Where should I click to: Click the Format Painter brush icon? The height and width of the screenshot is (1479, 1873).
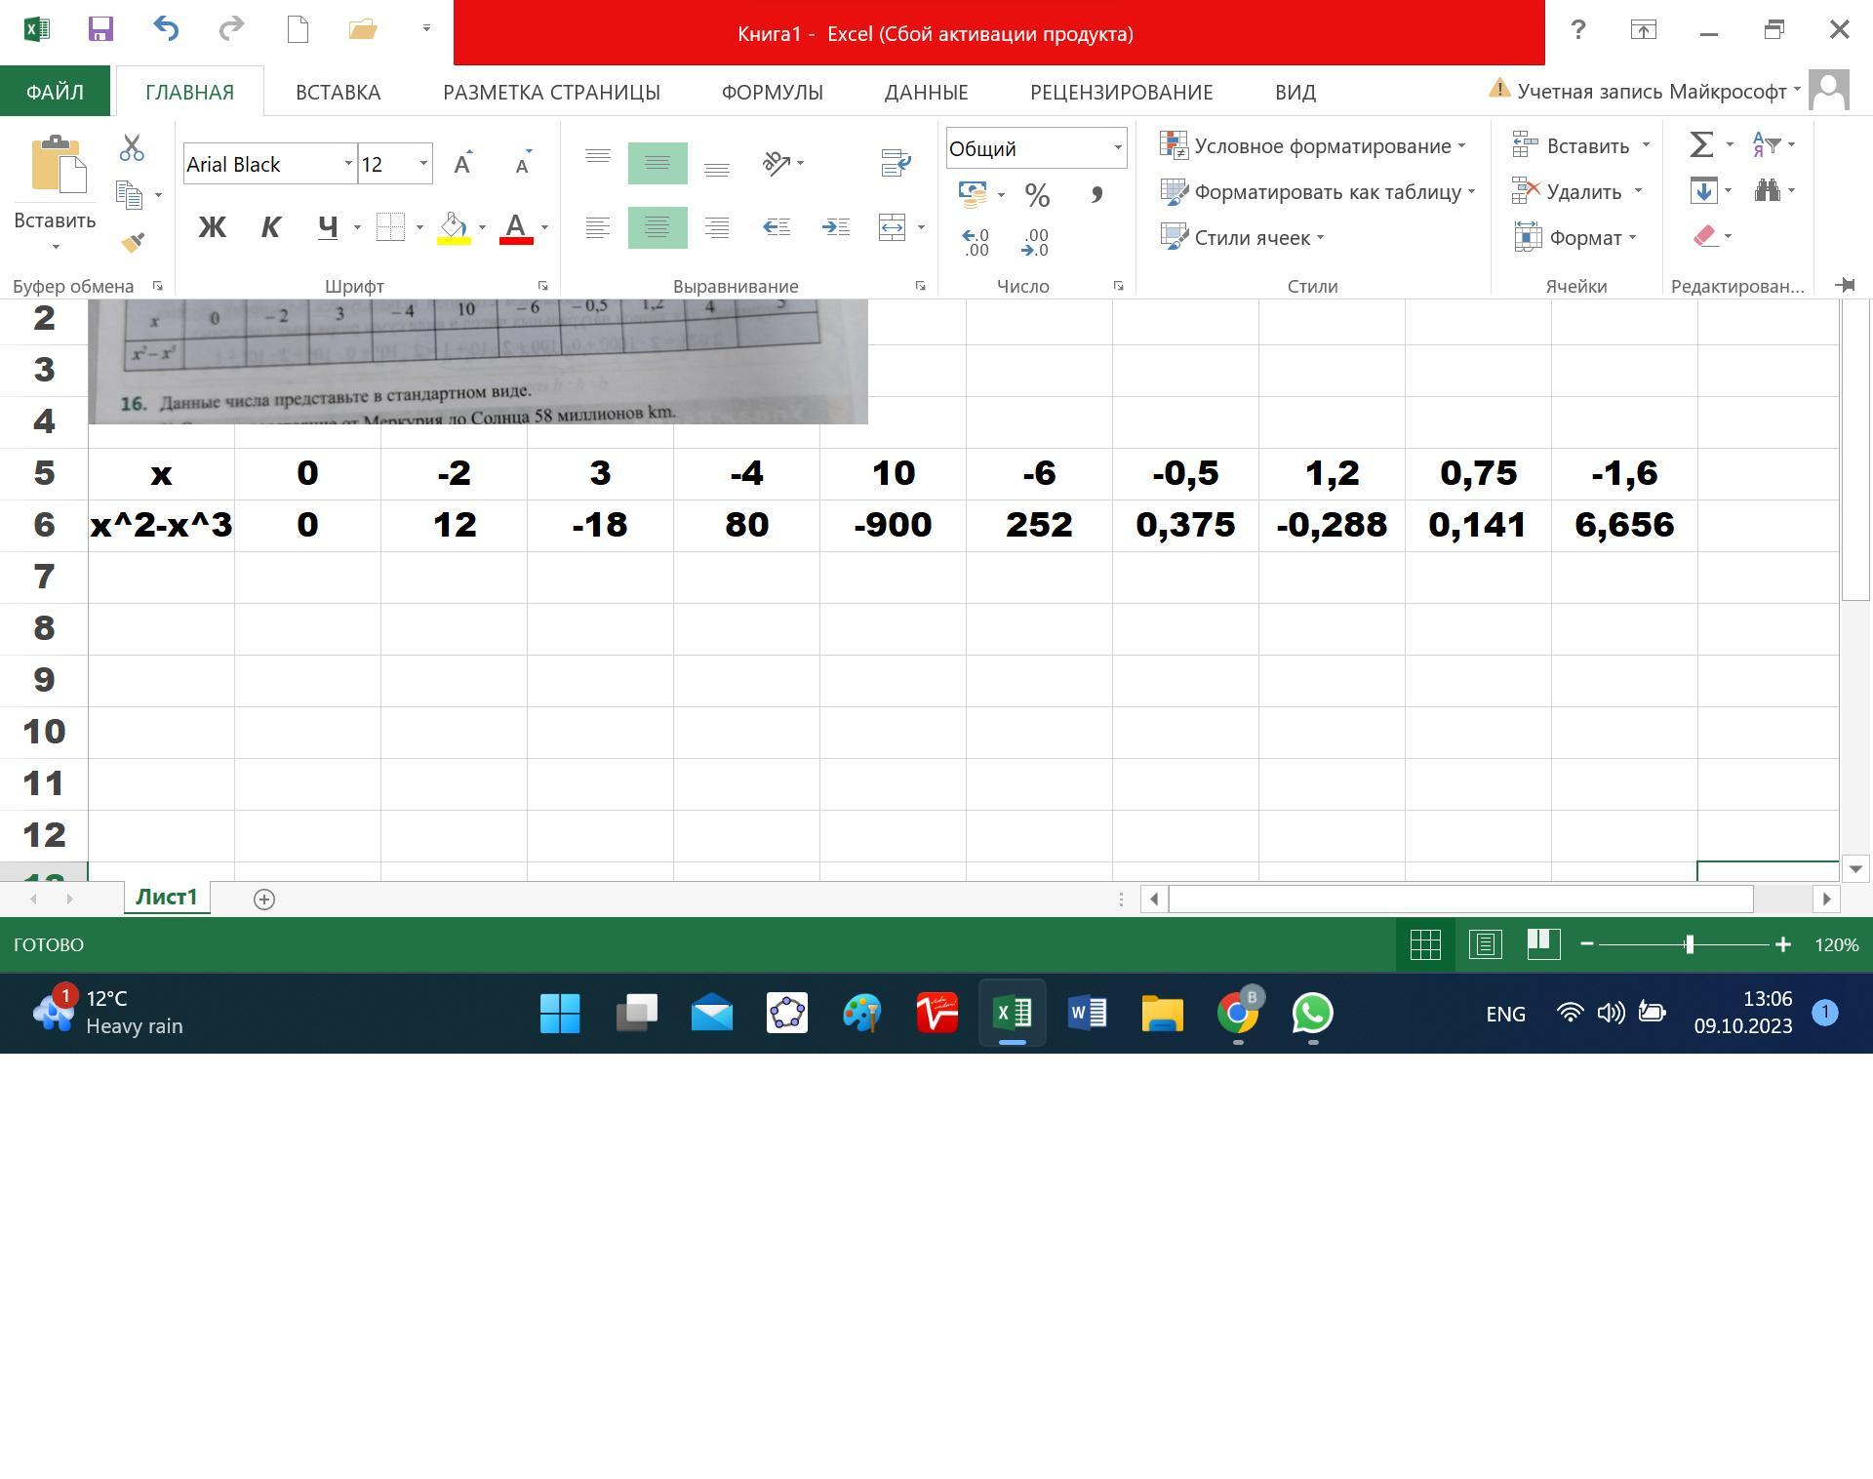coord(133,242)
